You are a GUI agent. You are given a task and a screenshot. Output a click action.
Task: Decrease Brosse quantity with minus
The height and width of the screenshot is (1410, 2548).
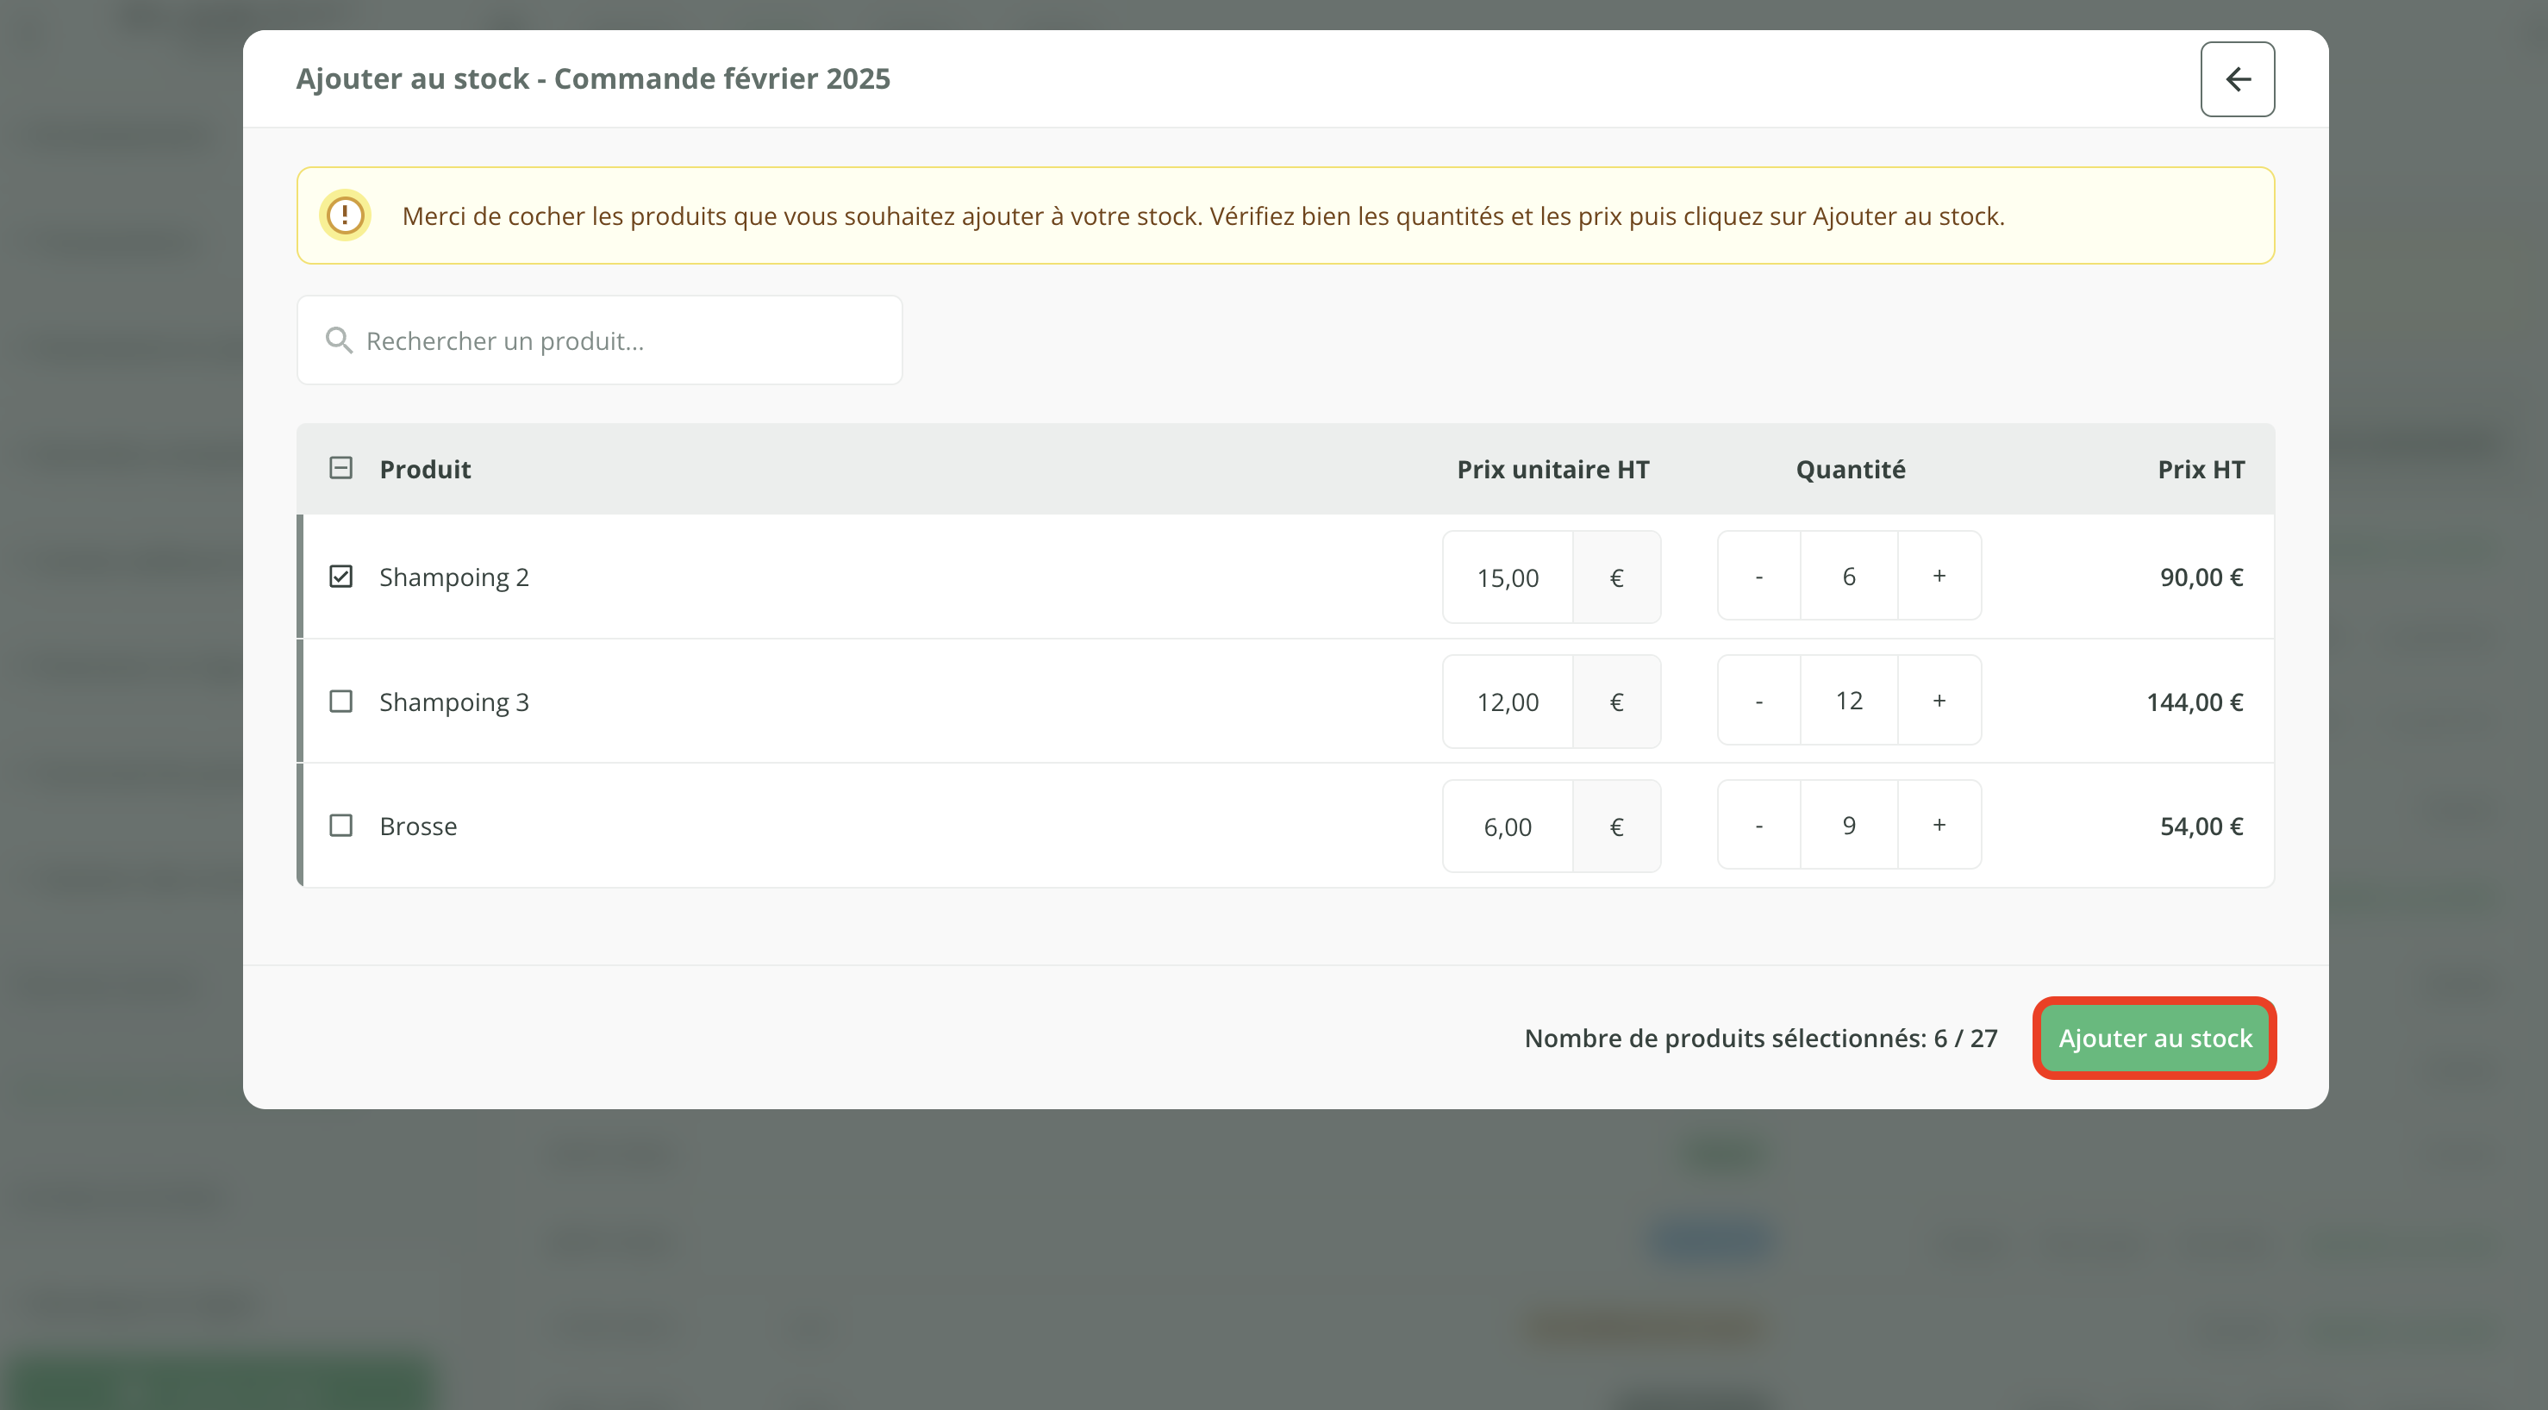[x=1758, y=825]
